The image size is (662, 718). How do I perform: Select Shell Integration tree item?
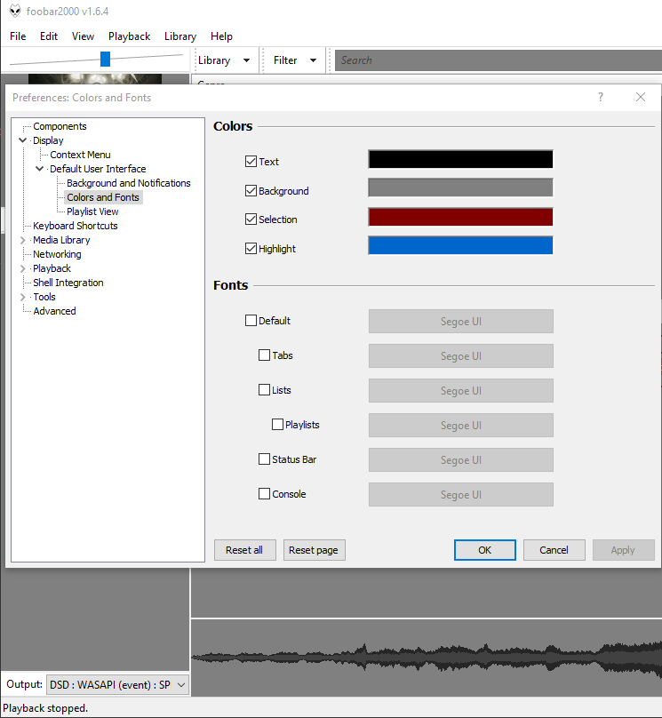[68, 283]
